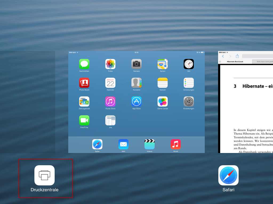The height and width of the screenshot is (204, 273).
Task: Tap the Mail icon in the dock
Action: pyautogui.click(x=123, y=144)
